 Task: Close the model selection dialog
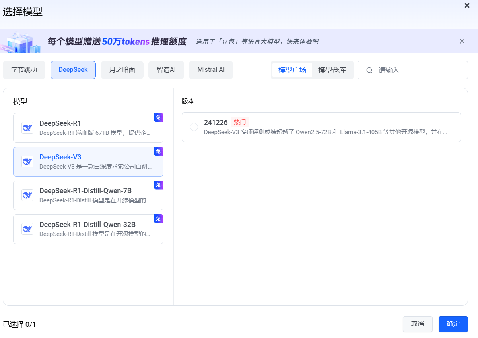pyautogui.click(x=467, y=5)
